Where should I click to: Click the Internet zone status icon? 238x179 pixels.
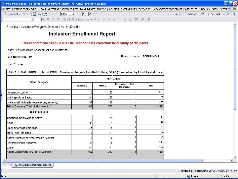click(188, 176)
